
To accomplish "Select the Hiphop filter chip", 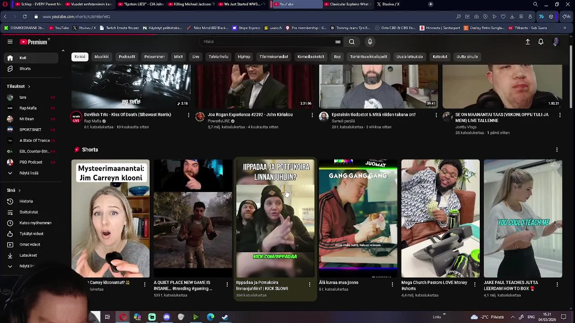I will coord(244,57).
